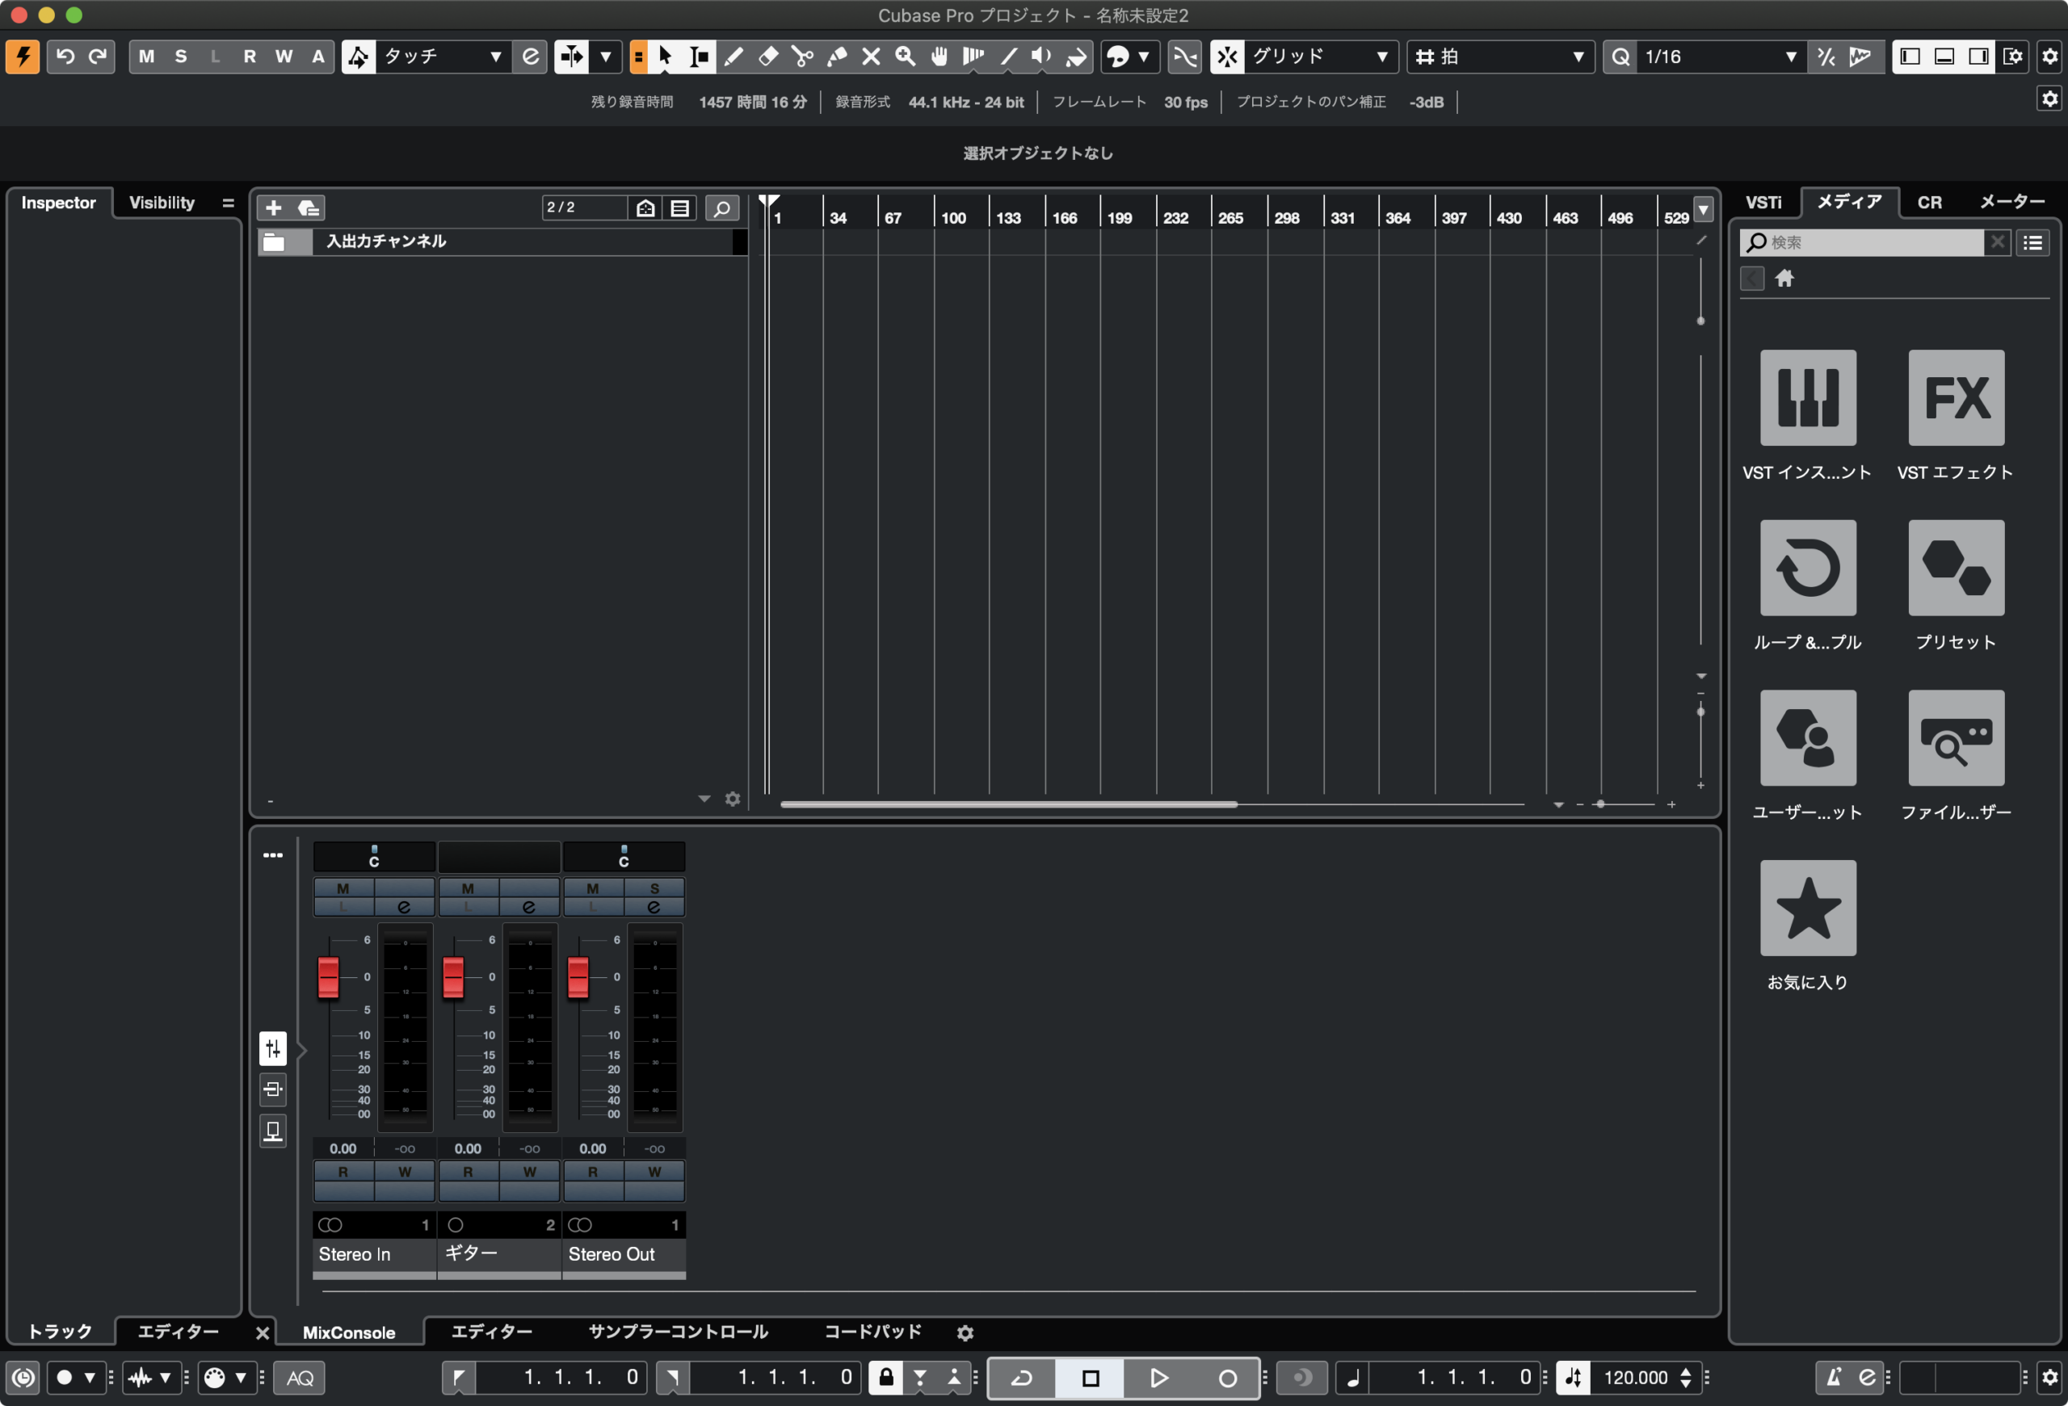The width and height of the screenshot is (2068, 1406).
Task: Select the Zoom magnifier tool
Action: 905,57
